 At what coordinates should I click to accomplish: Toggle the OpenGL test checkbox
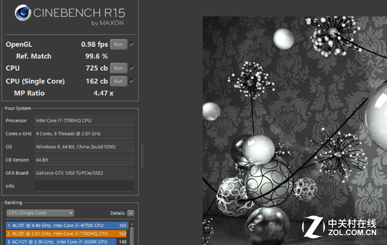coord(132,44)
